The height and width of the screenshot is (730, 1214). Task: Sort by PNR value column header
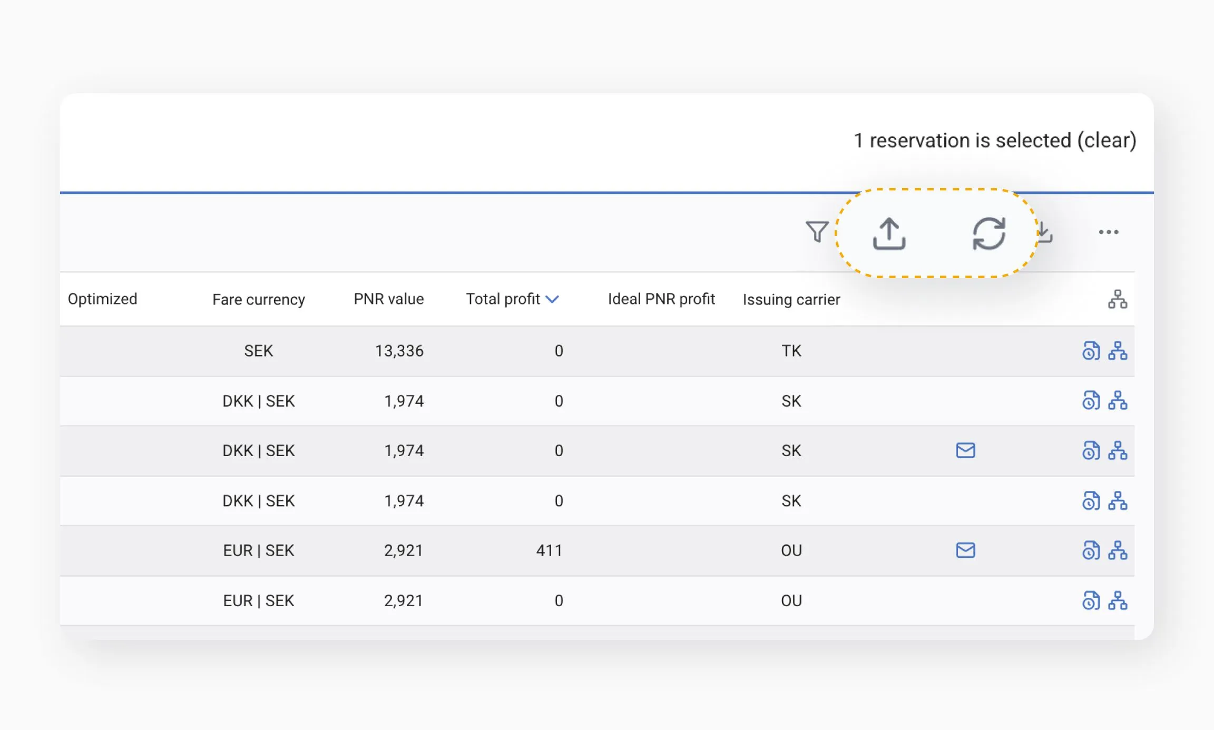point(388,299)
